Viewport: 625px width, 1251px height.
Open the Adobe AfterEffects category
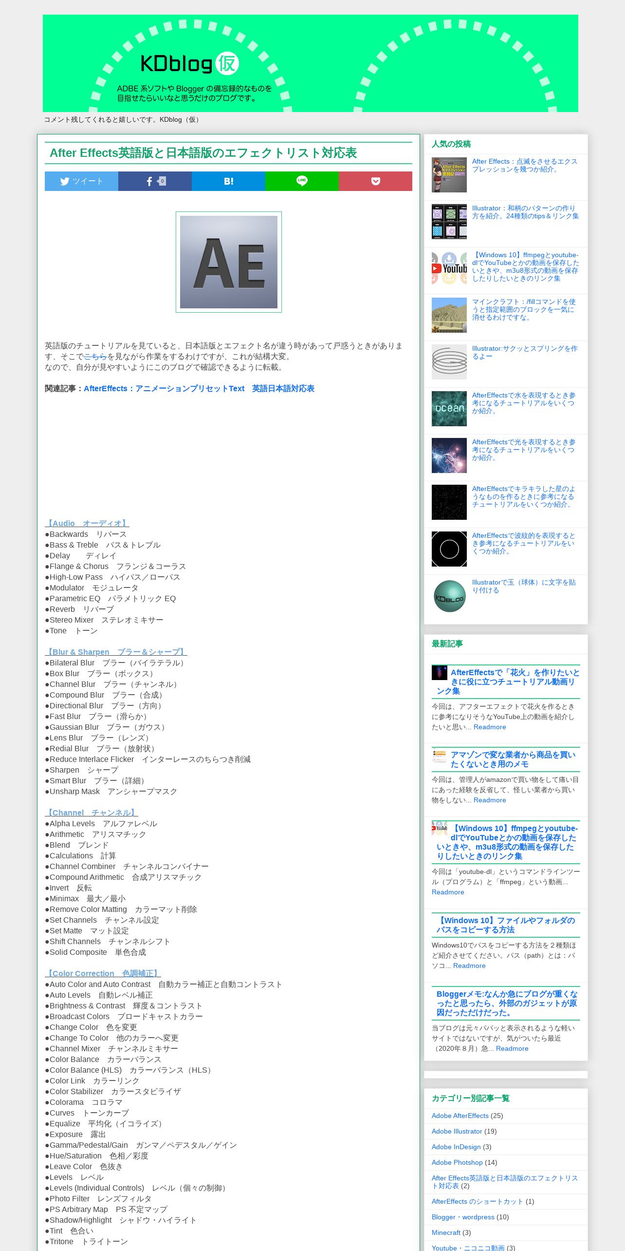tap(460, 1116)
